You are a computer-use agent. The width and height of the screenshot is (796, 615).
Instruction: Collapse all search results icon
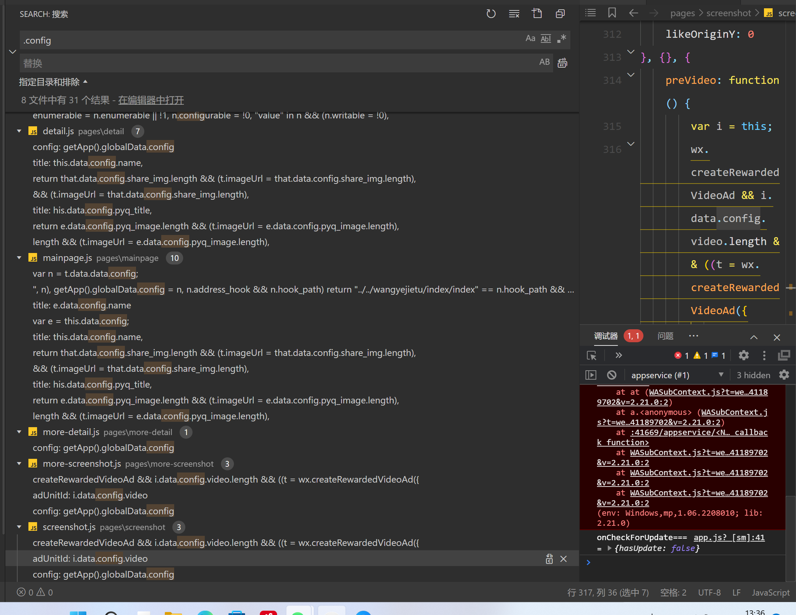point(560,14)
